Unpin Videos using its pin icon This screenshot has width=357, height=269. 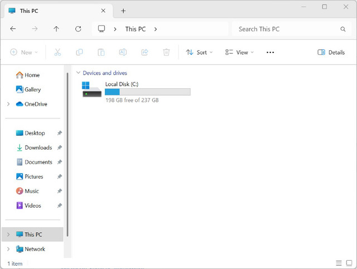tap(60, 205)
